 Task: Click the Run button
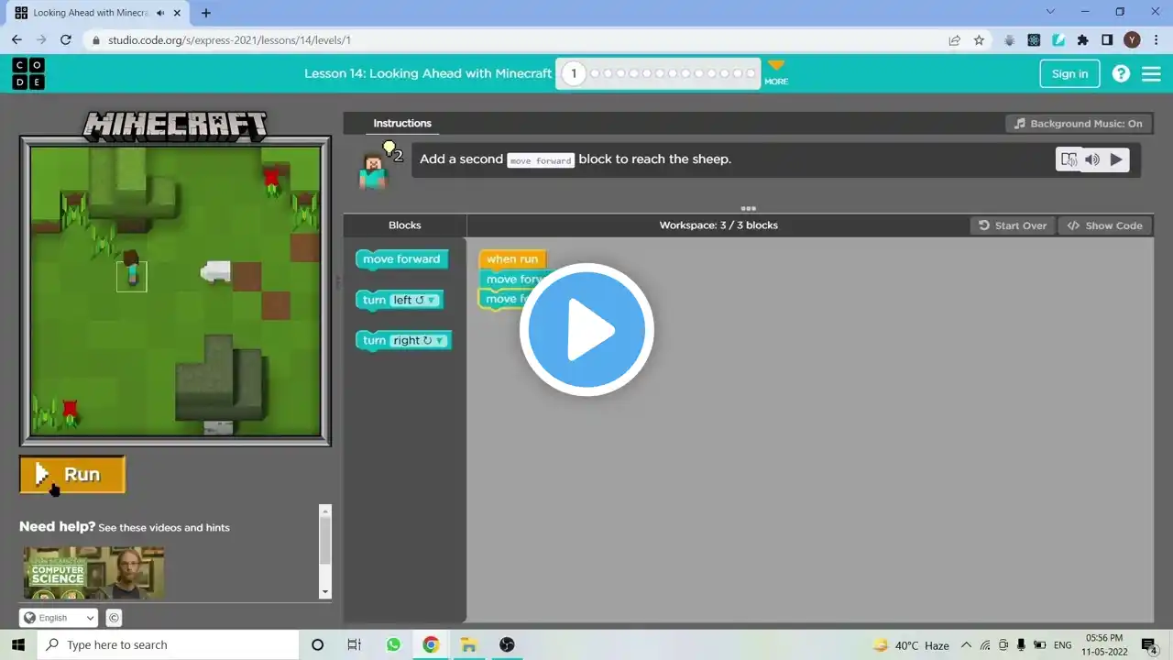click(72, 474)
